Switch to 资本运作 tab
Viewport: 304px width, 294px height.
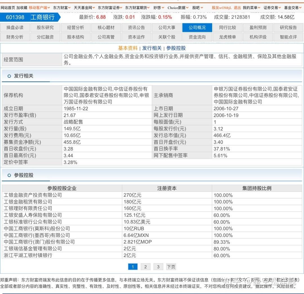tap(137, 37)
